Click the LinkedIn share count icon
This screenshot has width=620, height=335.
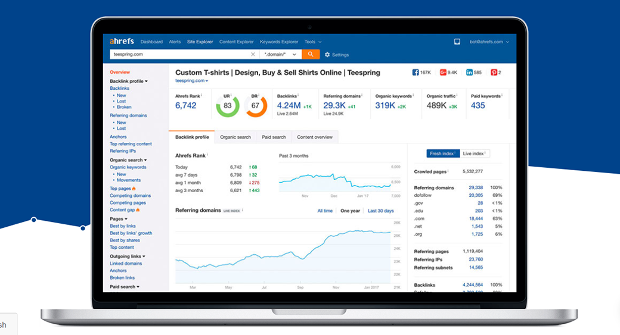(470, 73)
